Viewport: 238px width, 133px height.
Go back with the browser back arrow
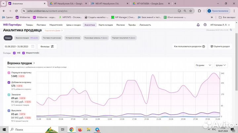[4, 11]
